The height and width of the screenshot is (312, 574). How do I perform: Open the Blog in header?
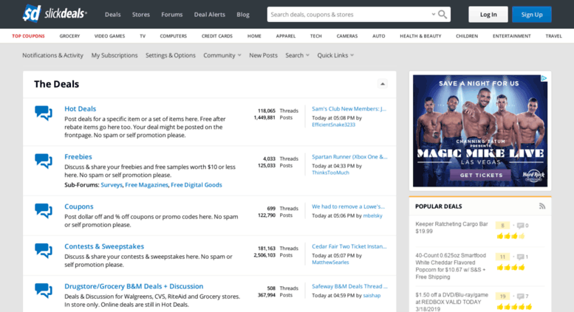coord(243,15)
